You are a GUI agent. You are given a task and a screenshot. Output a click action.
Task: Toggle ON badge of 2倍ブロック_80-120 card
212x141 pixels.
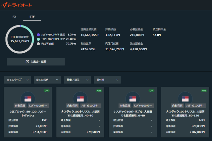click(47, 91)
